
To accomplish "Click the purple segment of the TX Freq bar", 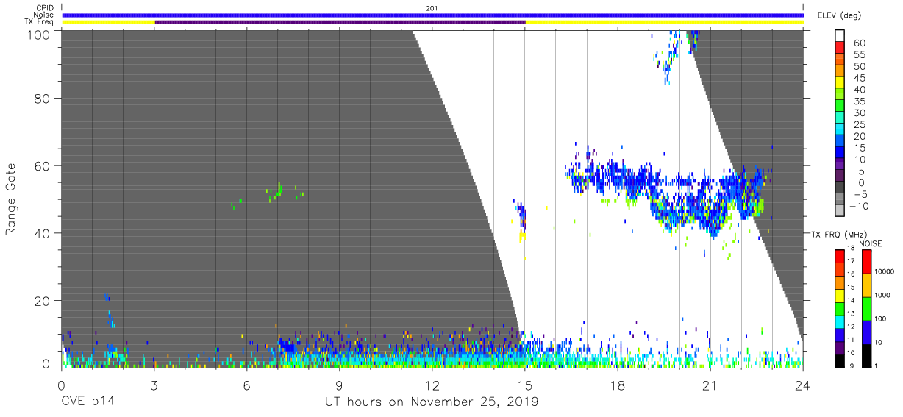I will pyautogui.click(x=340, y=22).
